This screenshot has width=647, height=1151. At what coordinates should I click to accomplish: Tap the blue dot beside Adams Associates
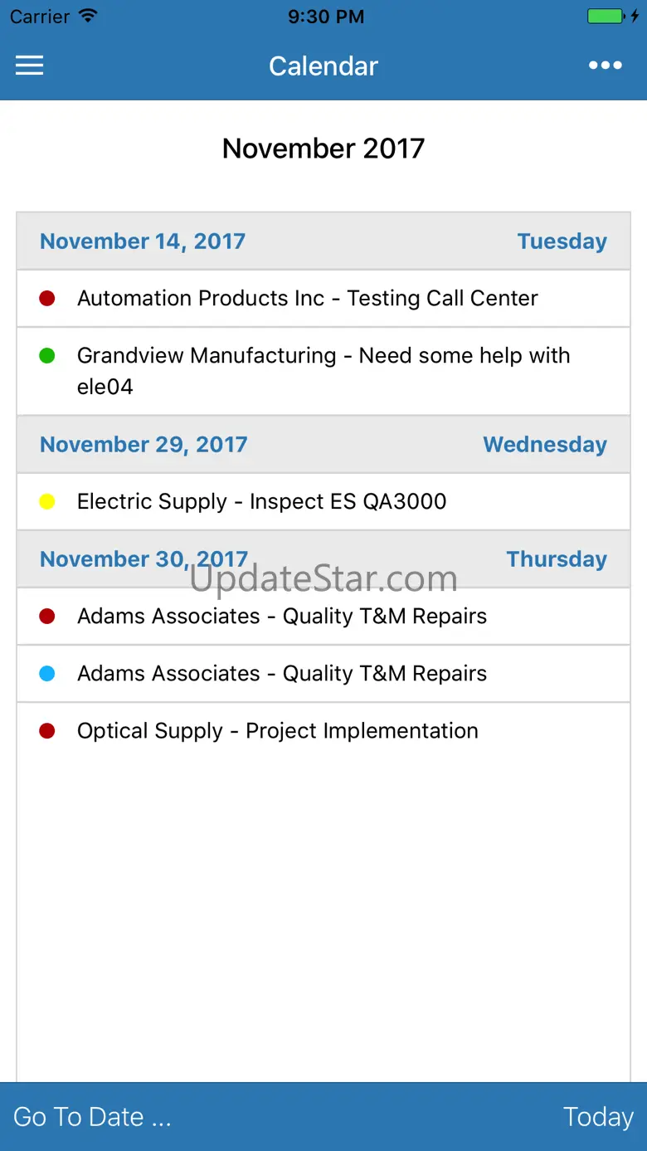coord(47,673)
